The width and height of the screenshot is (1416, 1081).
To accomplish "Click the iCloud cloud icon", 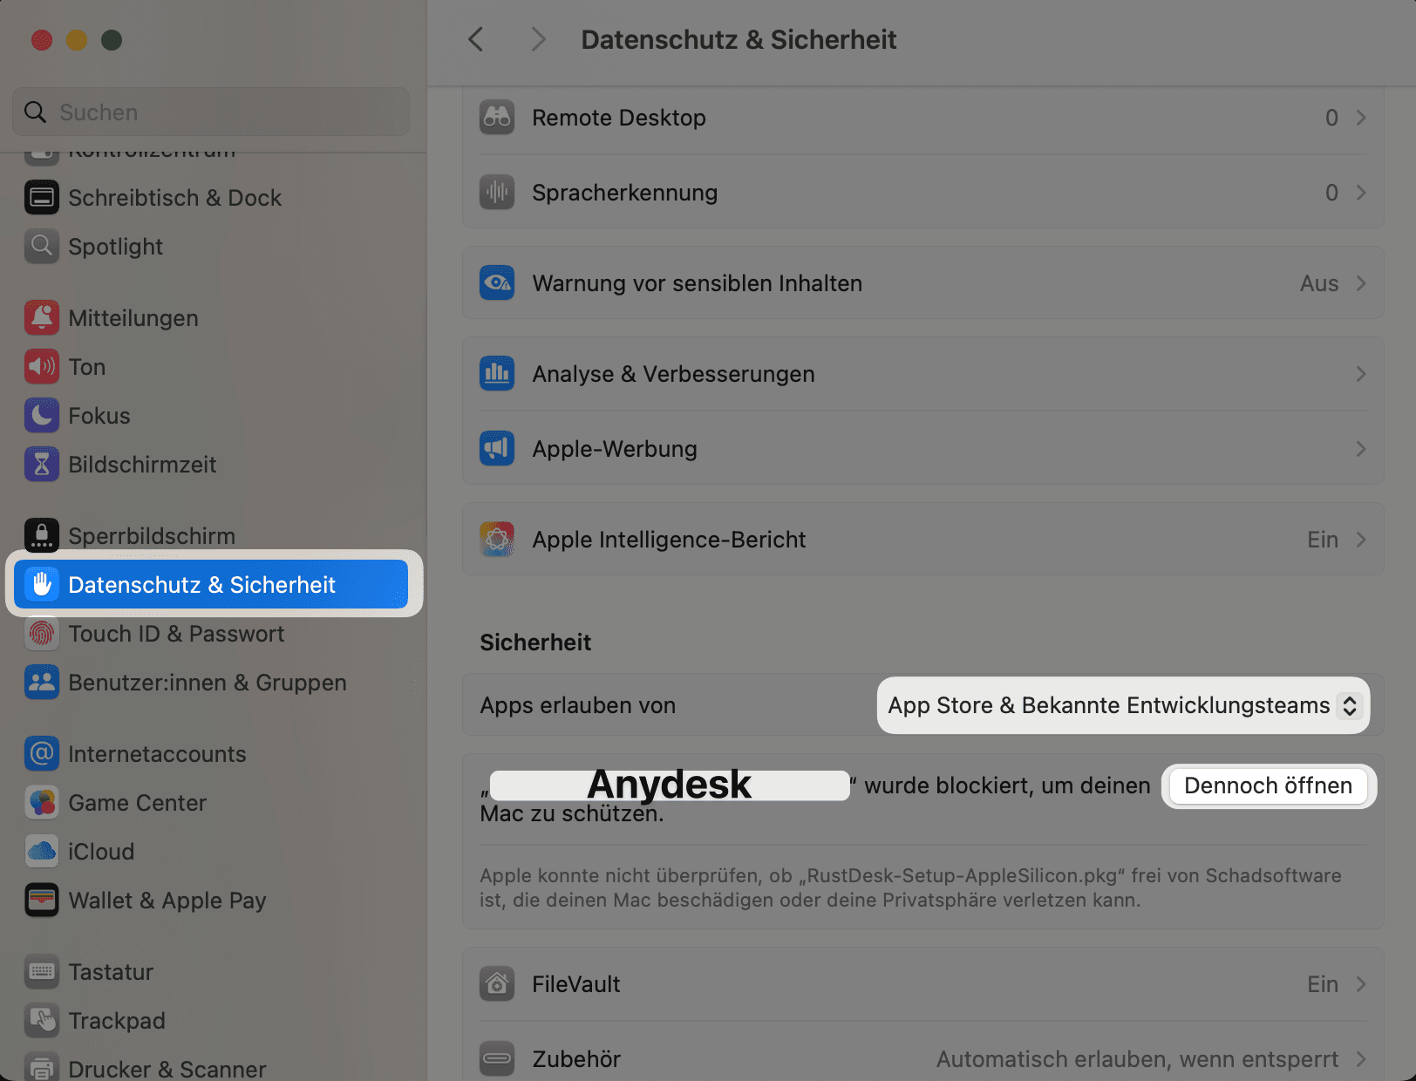I will [42, 852].
